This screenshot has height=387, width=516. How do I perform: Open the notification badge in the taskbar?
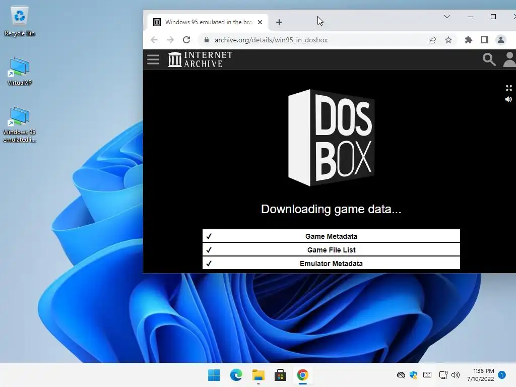click(502, 375)
